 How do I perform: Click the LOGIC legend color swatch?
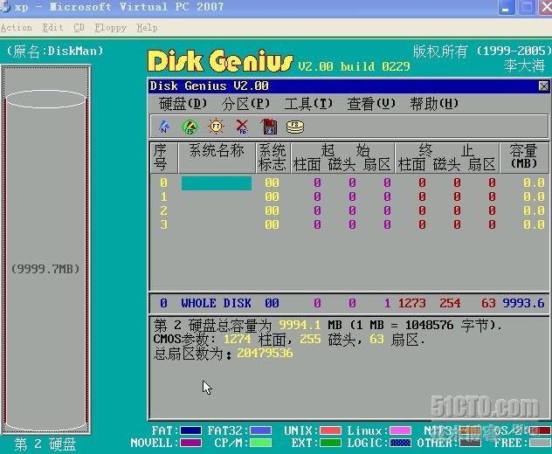pyautogui.click(x=400, y=443)
